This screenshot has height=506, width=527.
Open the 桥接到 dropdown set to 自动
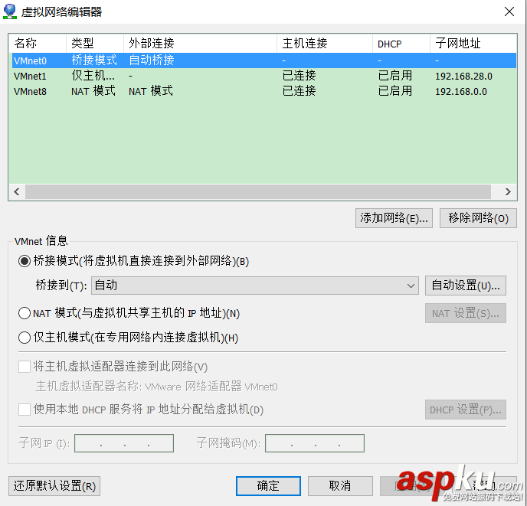(x=255, y=286)
